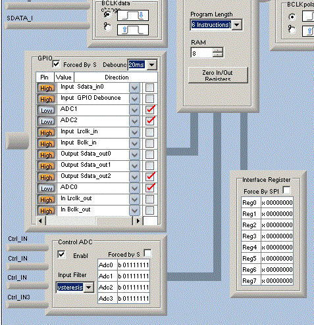Toggle the High button for In Lrclk_out

tap(46, 200)
